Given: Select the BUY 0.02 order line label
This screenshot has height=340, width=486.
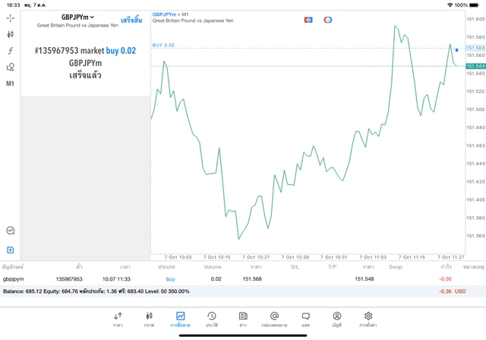Looking at the screenshot, I should coord(163,45).
